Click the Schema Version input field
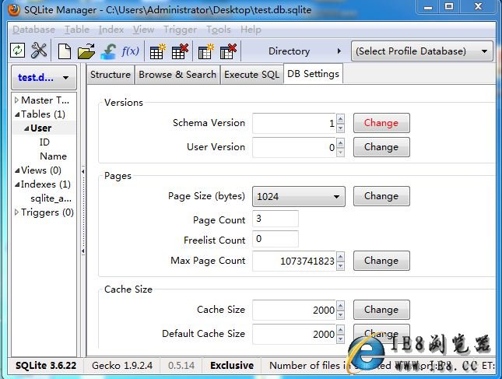This screenshot has height=379, width=502. coord(294,123)
